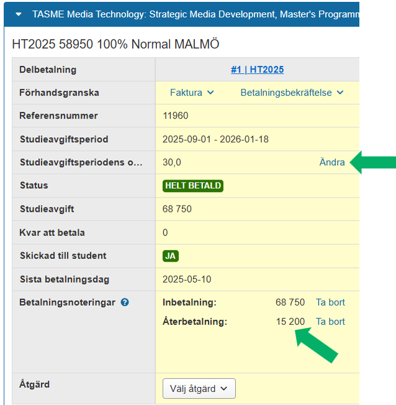Click the Studieavgiftsperiodens o... row label
The height and width of the screenshot is (405, 396).
point(81,162)
